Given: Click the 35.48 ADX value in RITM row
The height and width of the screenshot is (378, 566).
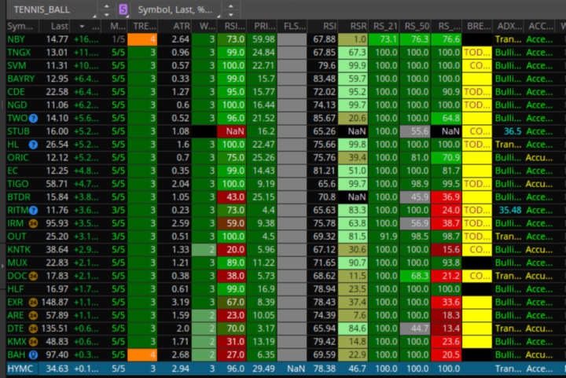Looking at the screenshot, I should pos(510,211).
